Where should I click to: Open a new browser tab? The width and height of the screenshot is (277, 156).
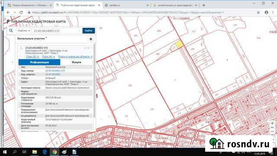pos(204,5)
